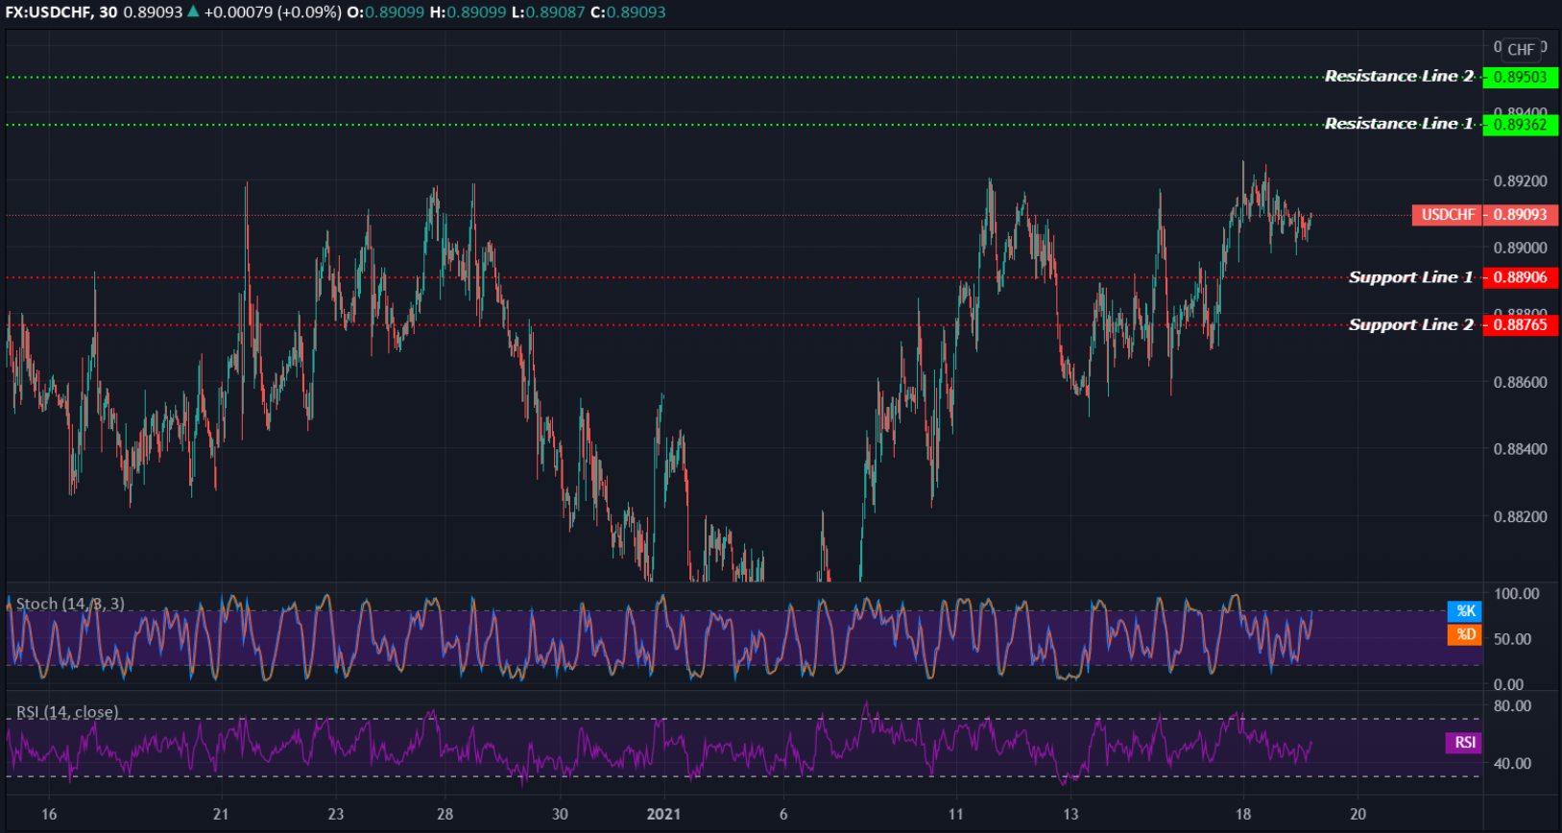Click the 16 date axis label
The height and width of the screenshot is (833, 1562).
pyautogui.click(x=49, y=814)
